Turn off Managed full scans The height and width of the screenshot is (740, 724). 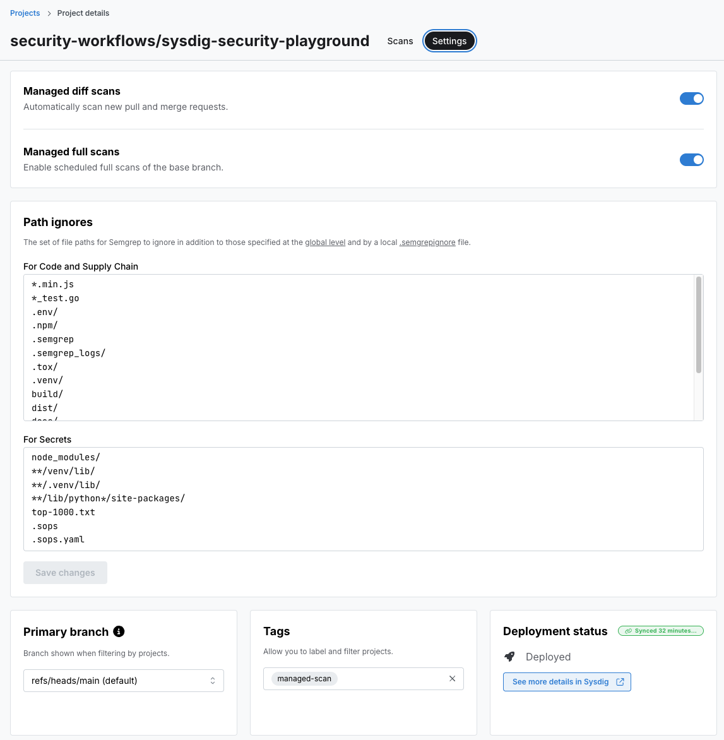pyautogui.click(x=692, y=160)
